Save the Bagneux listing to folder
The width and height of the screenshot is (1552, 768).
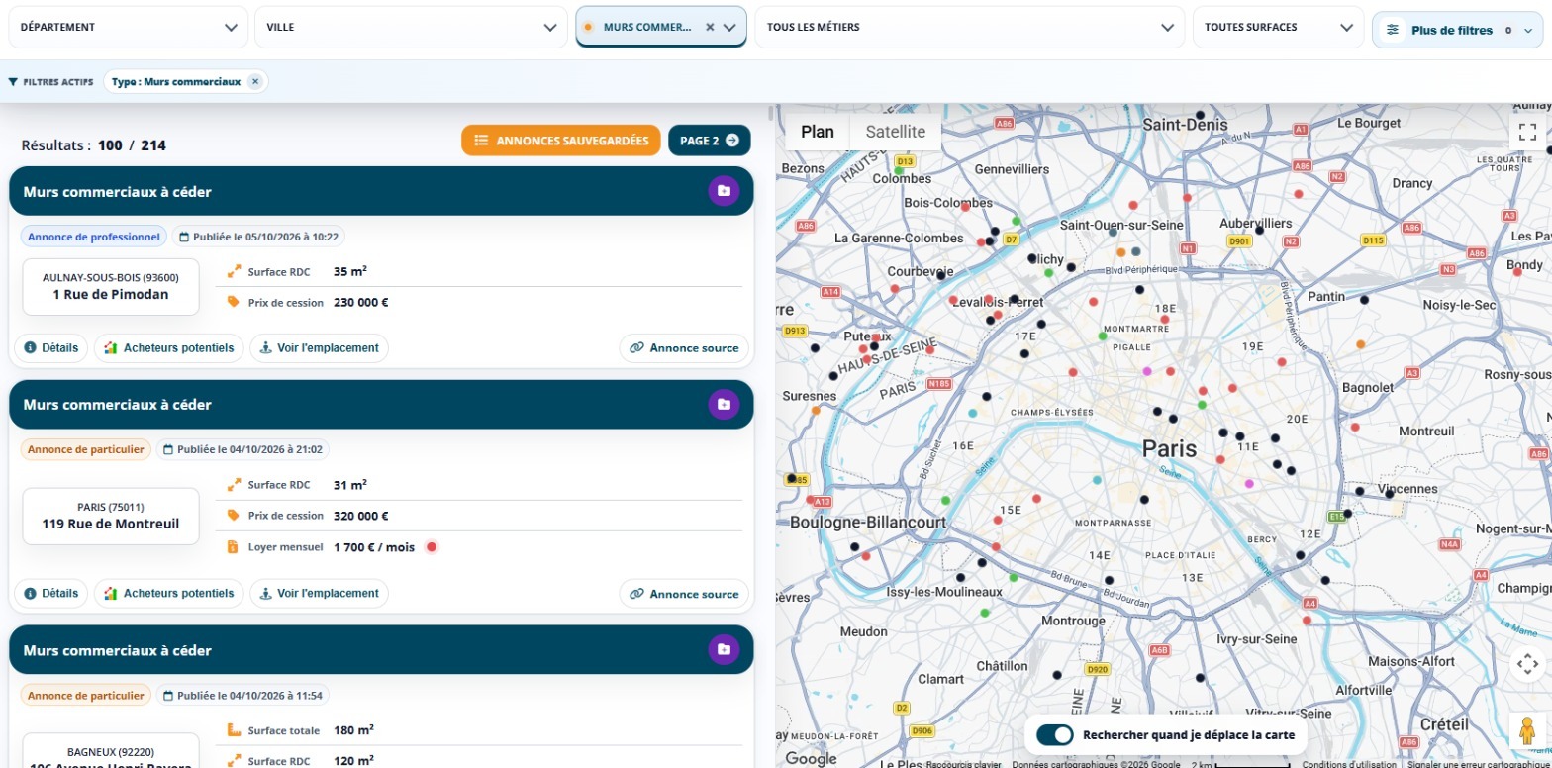click(x=724, y=649)
